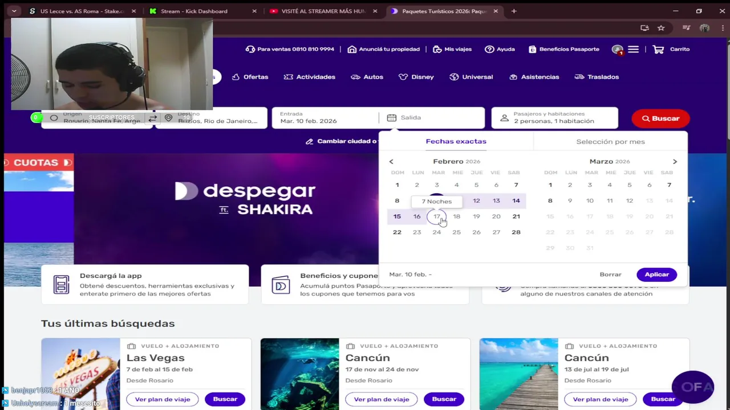Viewport: 730px width, 410px height.
Task: Click Anunciá tu propiedad link
Action: point(384,50)
